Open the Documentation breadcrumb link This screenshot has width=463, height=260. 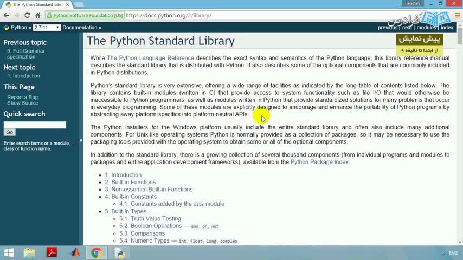[80, 28]
